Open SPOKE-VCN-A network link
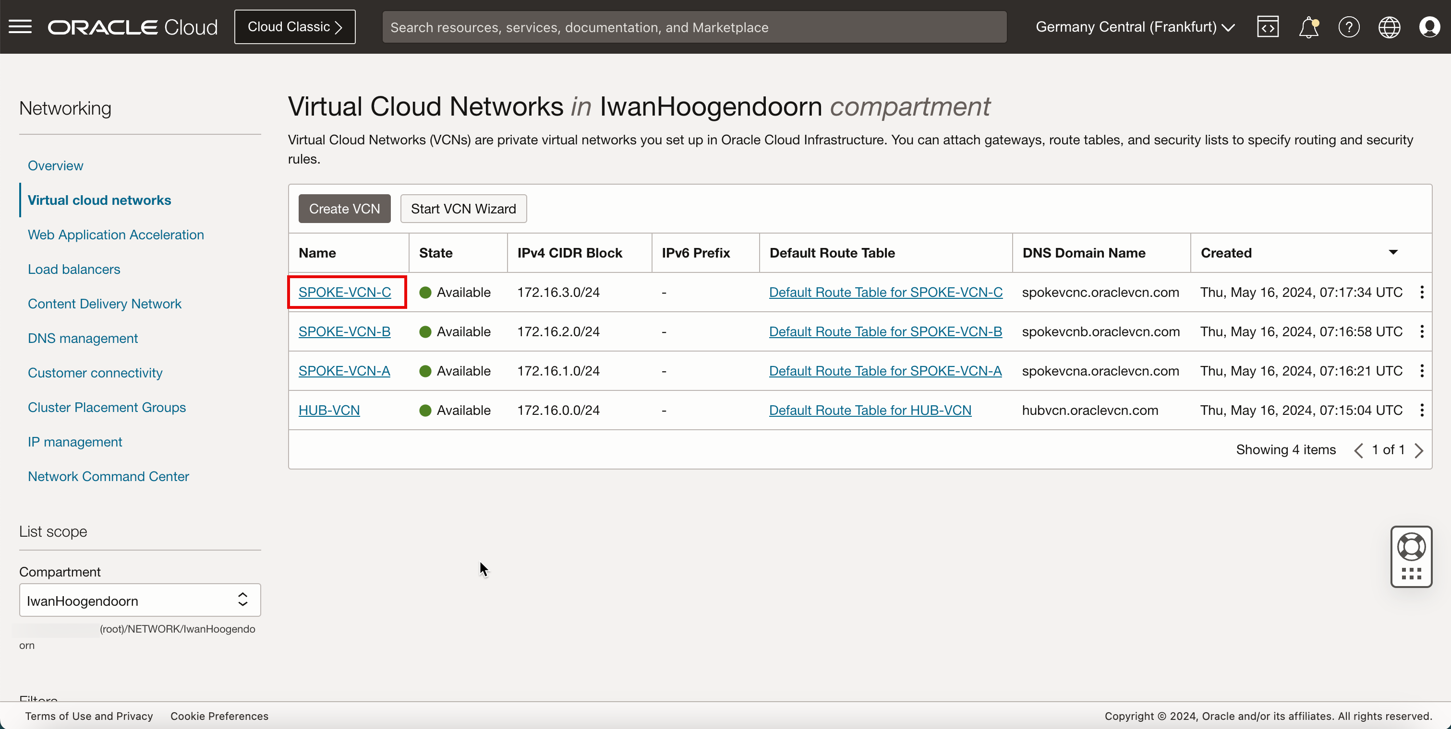Image resolution: width=1451 pixels, height=729 pixels. 344,371
